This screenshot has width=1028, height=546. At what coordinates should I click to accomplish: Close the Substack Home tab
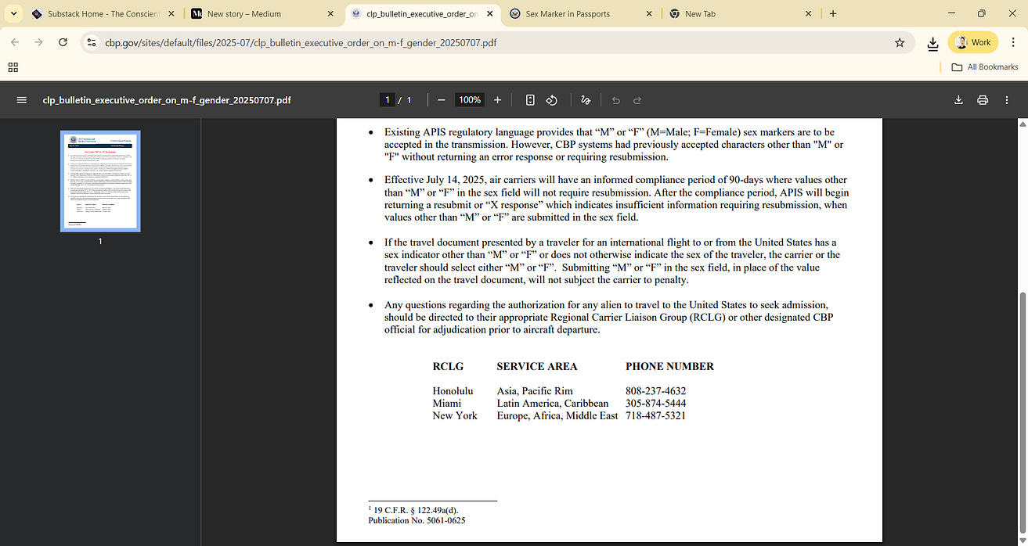coord(171,14)
